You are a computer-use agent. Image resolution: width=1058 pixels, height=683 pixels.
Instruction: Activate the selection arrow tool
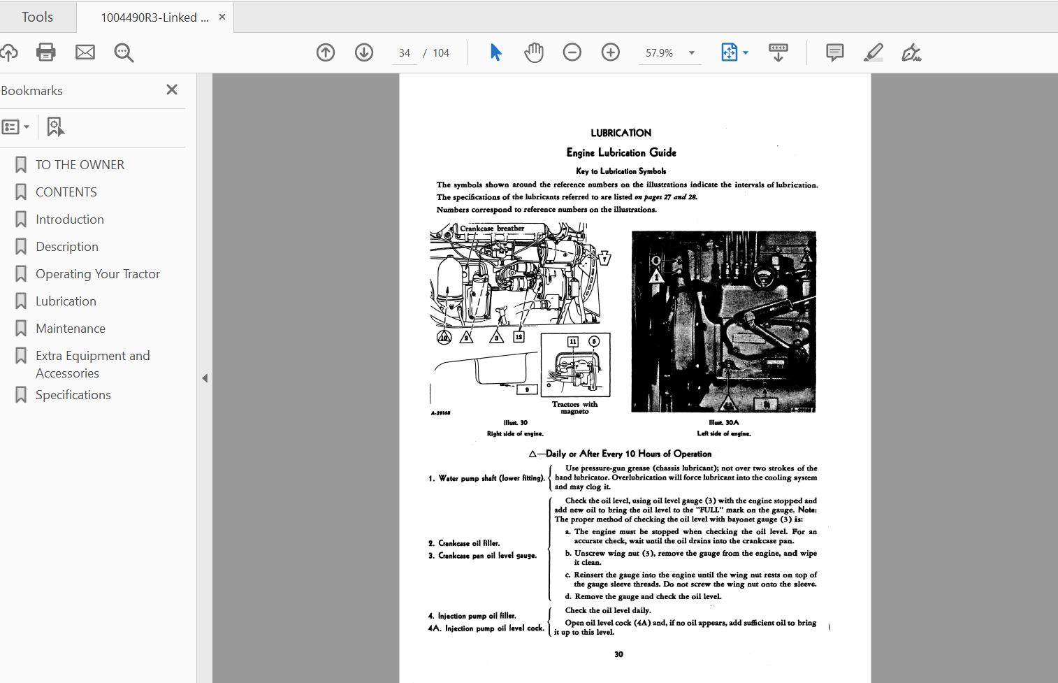tap(495, 52)
